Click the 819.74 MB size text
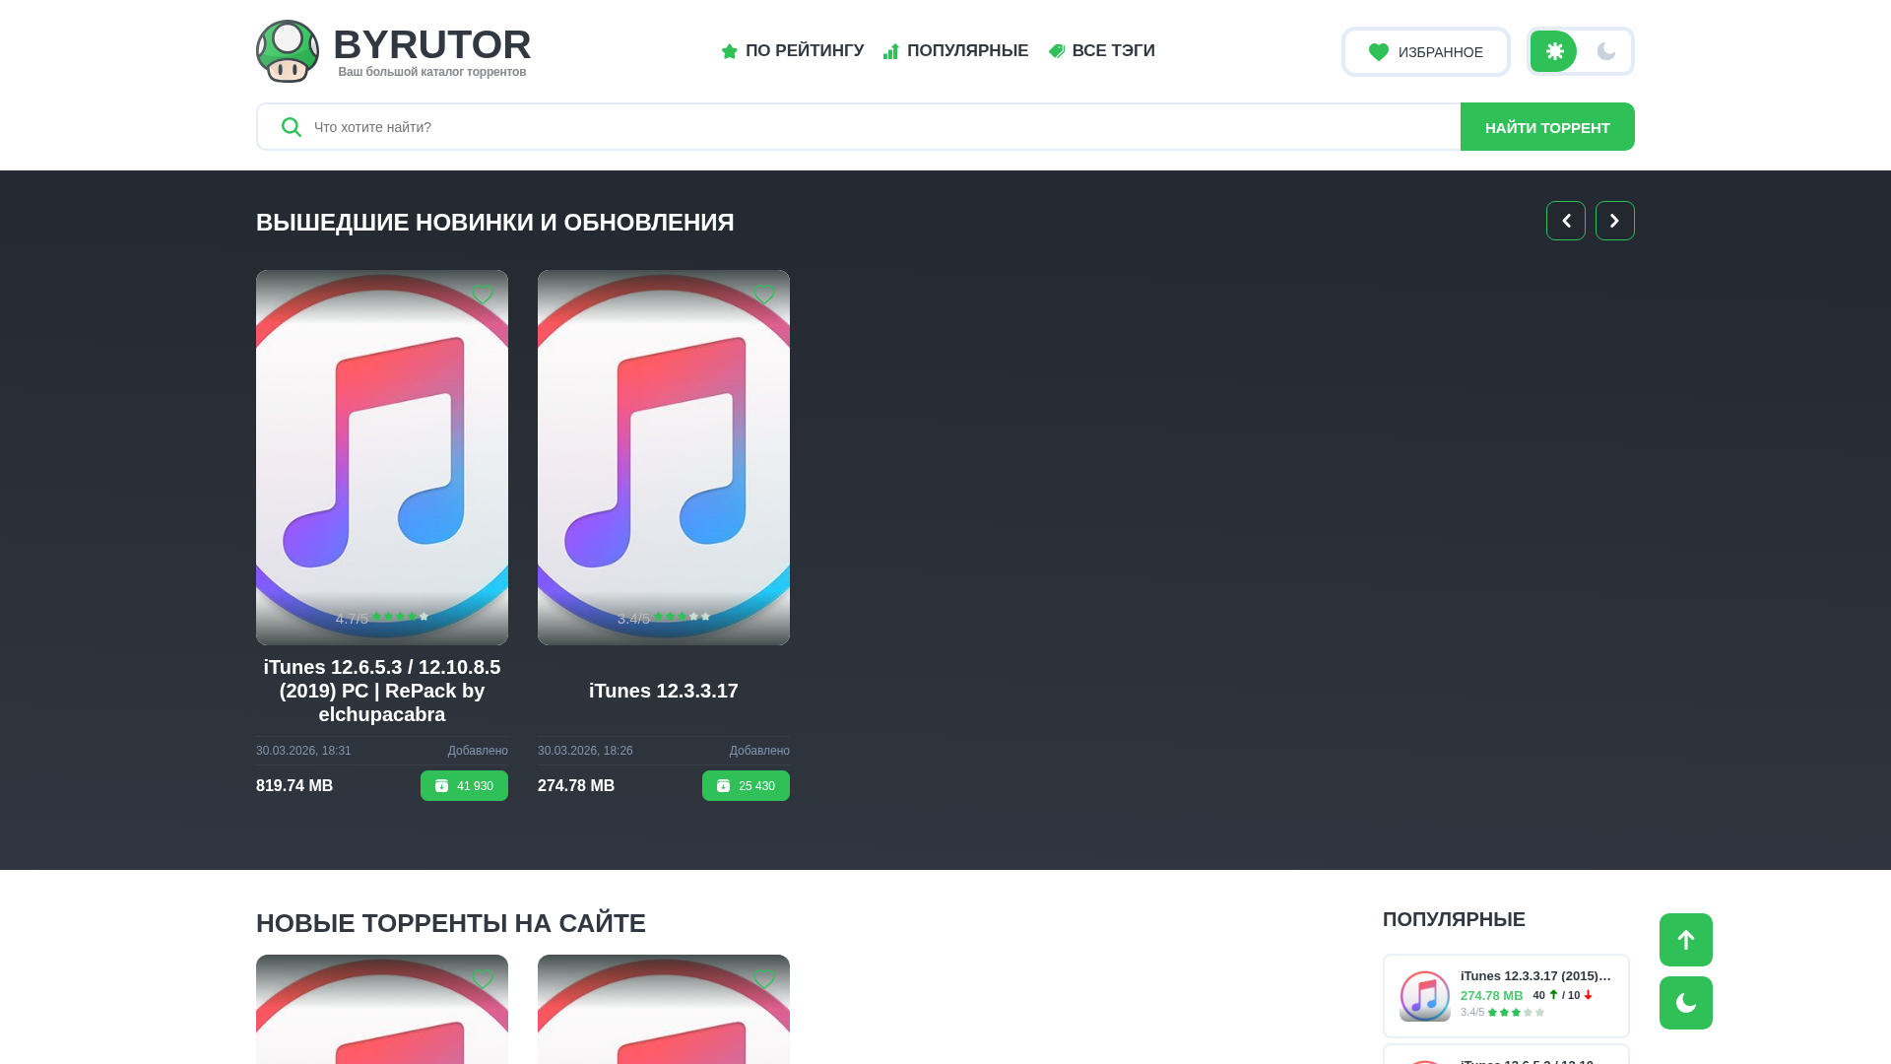The image size is (1891, 1064). click(294, 786)
